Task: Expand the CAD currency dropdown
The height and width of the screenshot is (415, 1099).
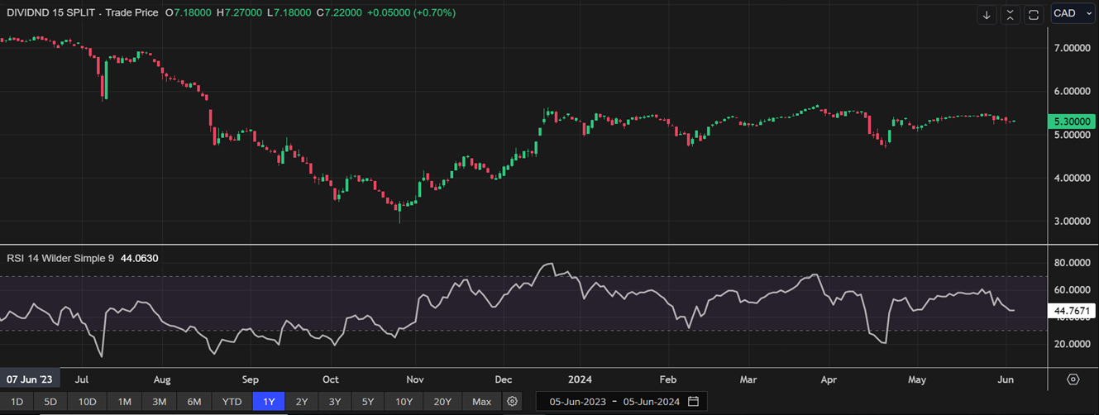Action: [1072, 14]
